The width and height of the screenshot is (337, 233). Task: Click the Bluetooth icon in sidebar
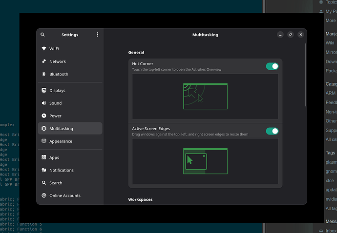pos(44,74)
